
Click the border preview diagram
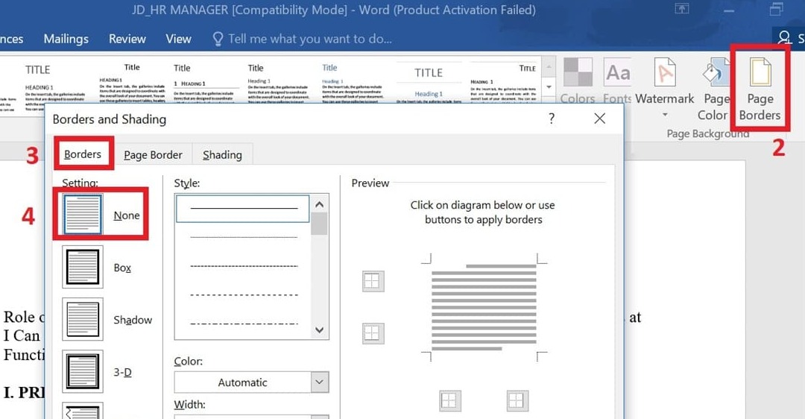tap(484, 307)
